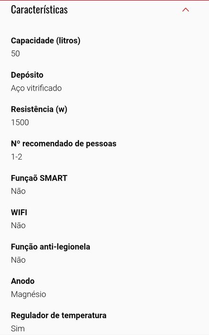Select the Funçaõ SMART label

[39, 178]
